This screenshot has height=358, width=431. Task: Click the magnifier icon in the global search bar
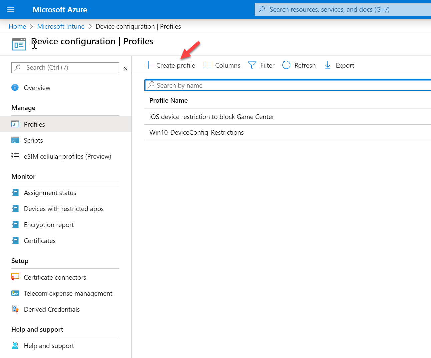(262, 9)
